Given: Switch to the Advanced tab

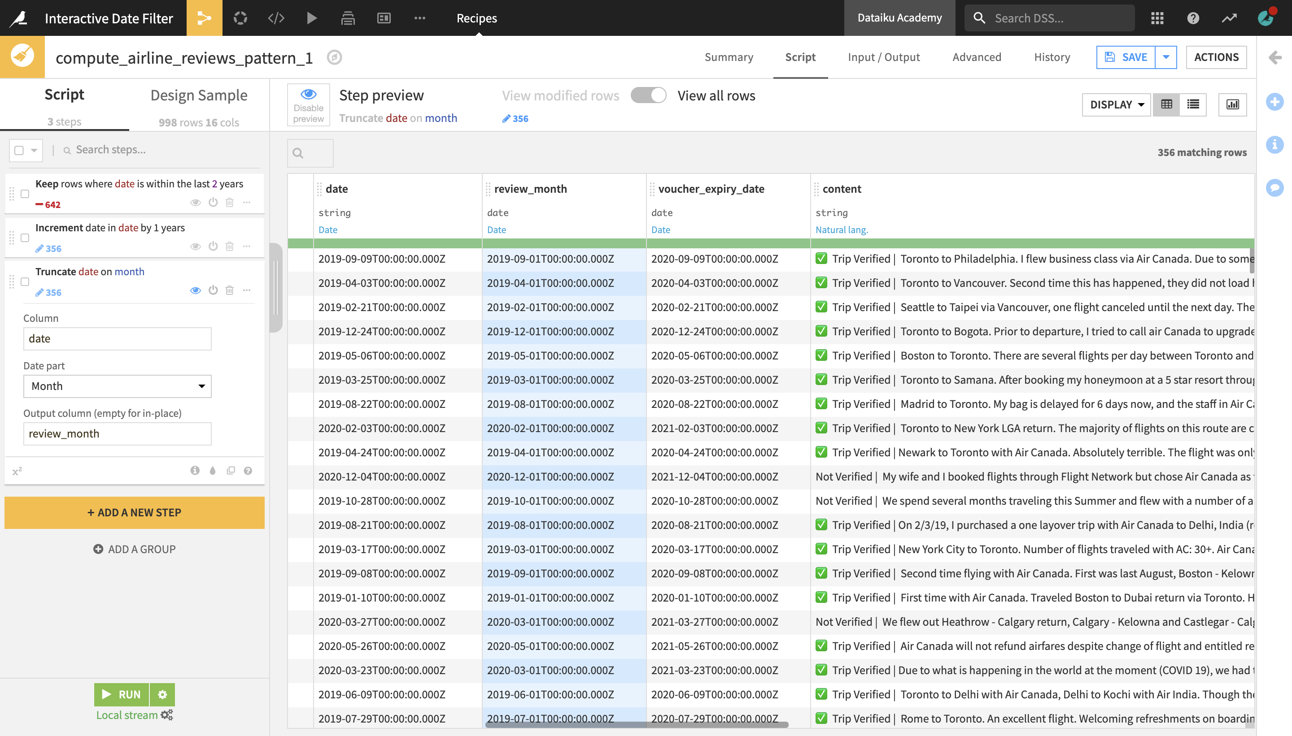Looking at the screenshot, I should 976,57.
